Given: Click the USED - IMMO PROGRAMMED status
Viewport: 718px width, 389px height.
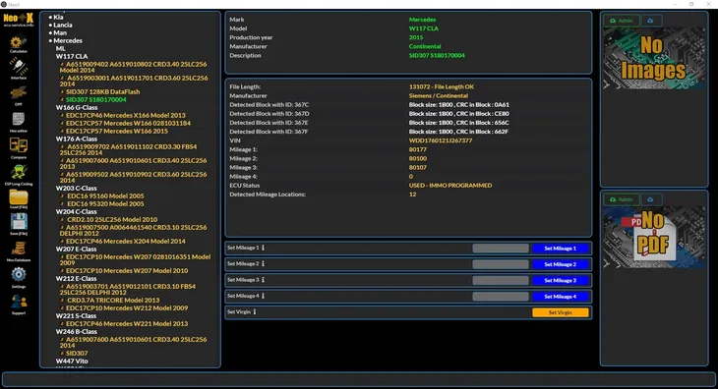Looking at the screenshot, I should (x=450, y=185).
